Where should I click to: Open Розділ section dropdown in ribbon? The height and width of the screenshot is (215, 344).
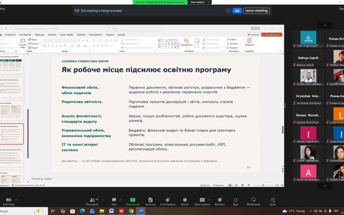(34, 48)
